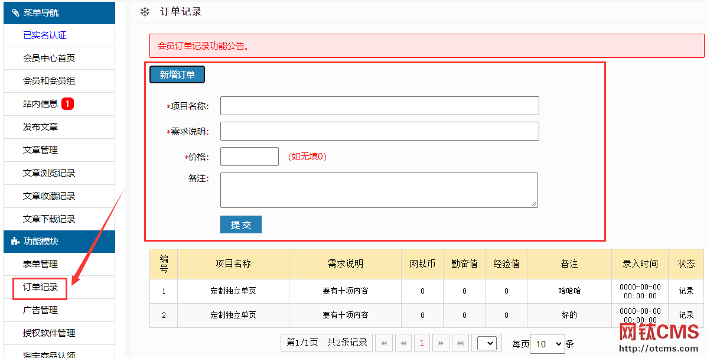Viewport: 707px width, 358px height.
Task: Click the asterisk icon beside 订单记录 title
Action: [145, 11]
